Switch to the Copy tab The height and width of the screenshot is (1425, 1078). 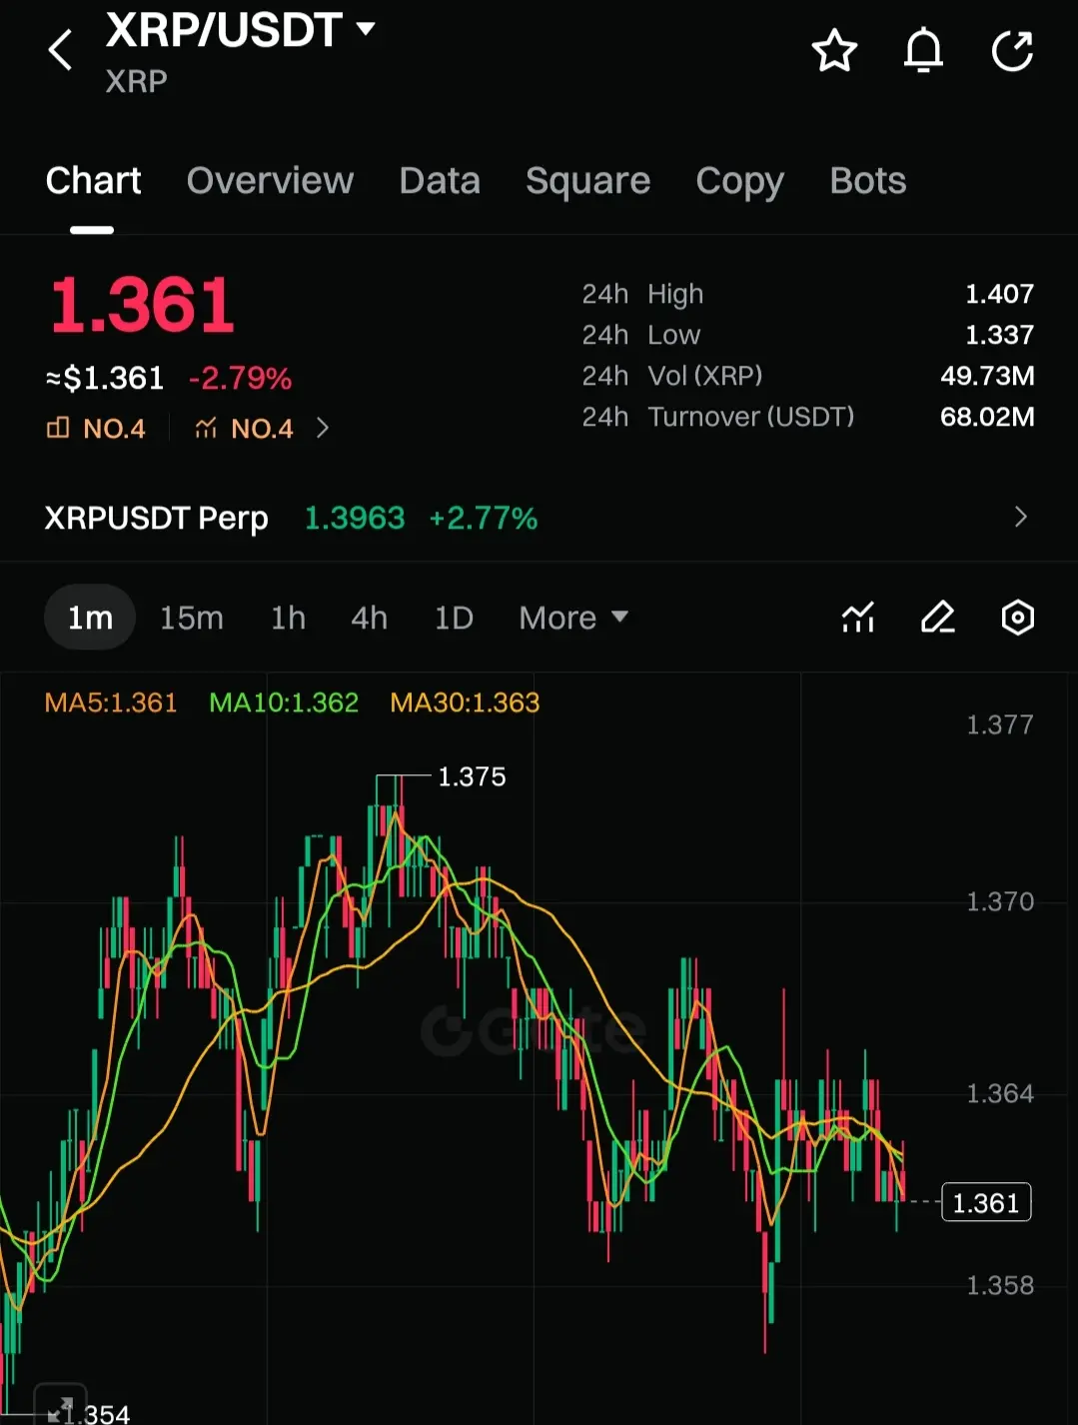tap(739, 181)
